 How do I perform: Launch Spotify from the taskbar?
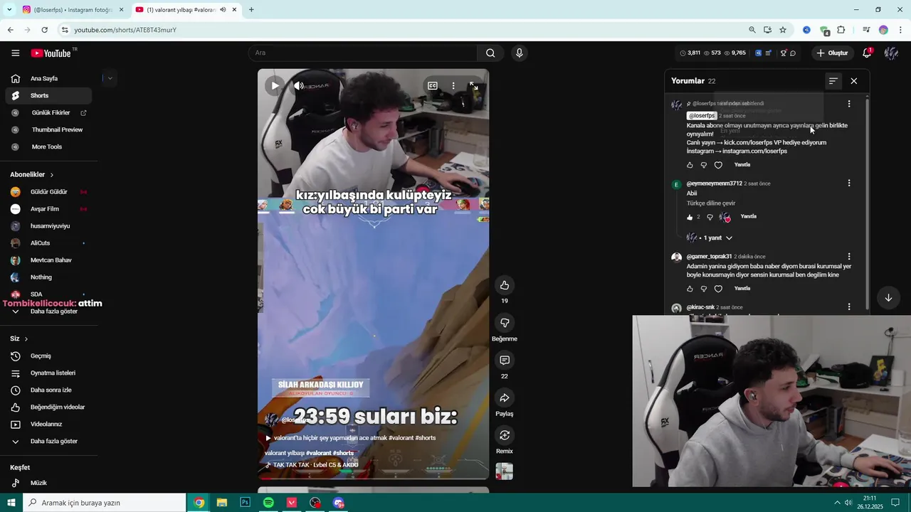point(268,503)
